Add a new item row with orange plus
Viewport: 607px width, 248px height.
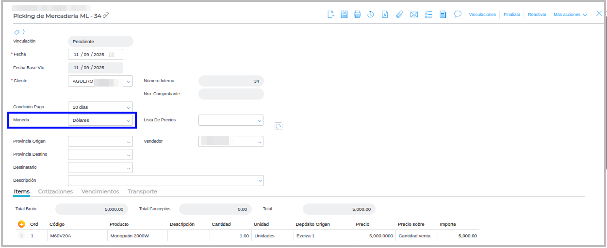point(21,224)
